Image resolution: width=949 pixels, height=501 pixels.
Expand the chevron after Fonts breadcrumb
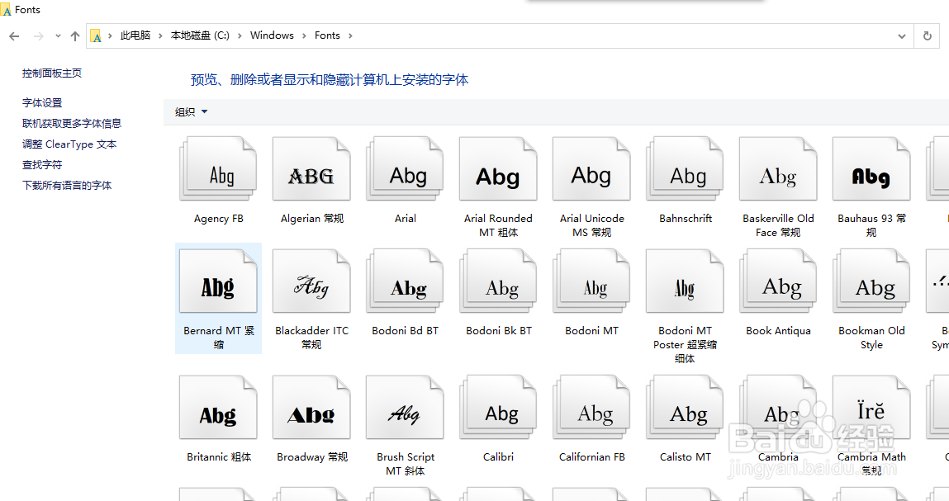(x=350, y=35)
